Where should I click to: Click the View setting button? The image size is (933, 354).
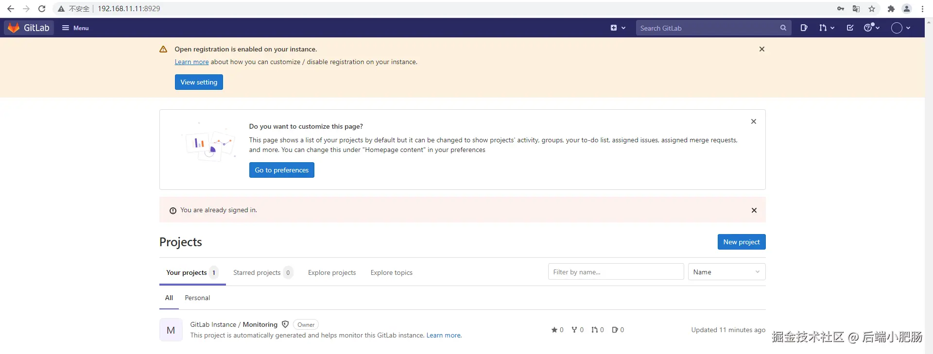199,82
